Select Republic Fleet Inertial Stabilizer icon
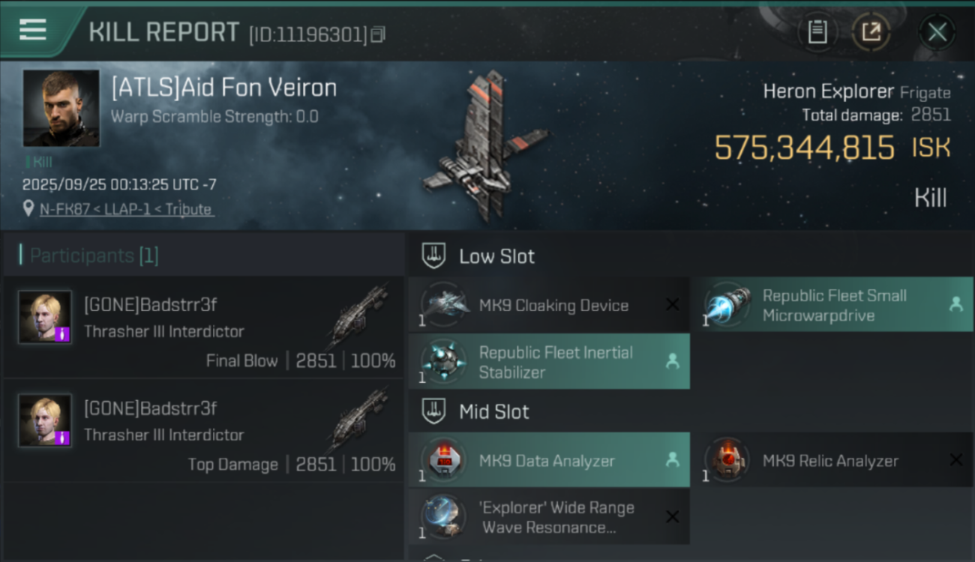Screen dimensions: 975x562 443,362
